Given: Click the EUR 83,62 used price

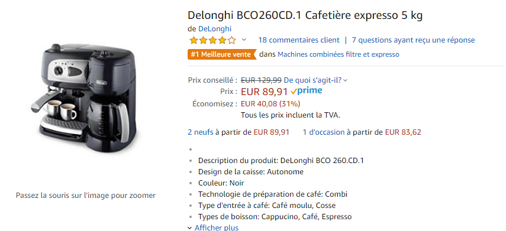Looking at the screenshot, I should 403,132.
